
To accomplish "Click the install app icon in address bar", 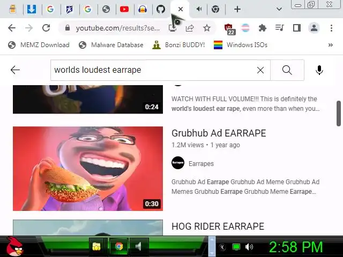I will pos(173,28).
